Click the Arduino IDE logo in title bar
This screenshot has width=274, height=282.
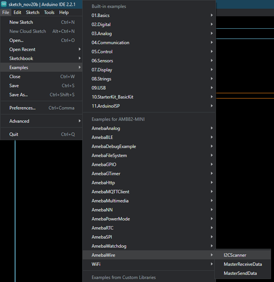[x=4, y=4]
